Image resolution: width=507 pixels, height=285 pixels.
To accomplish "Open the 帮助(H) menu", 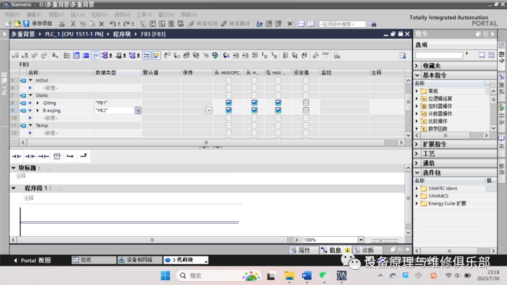I will pyautogui.click(x=189, y=15).
